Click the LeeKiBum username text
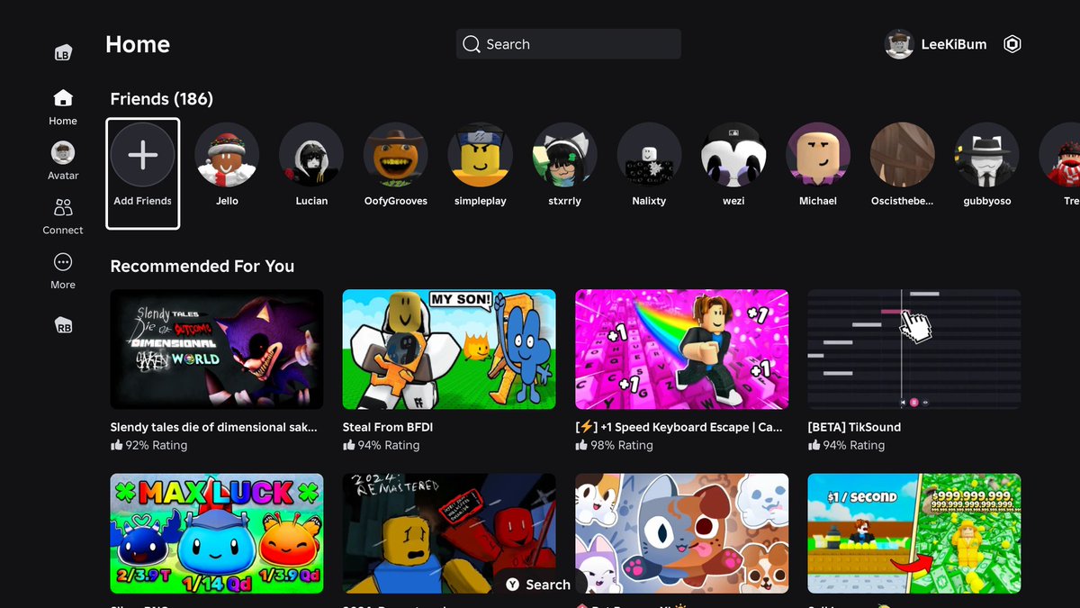The height and width of the screenshot is (608, 1080). [x=954, y=44]
